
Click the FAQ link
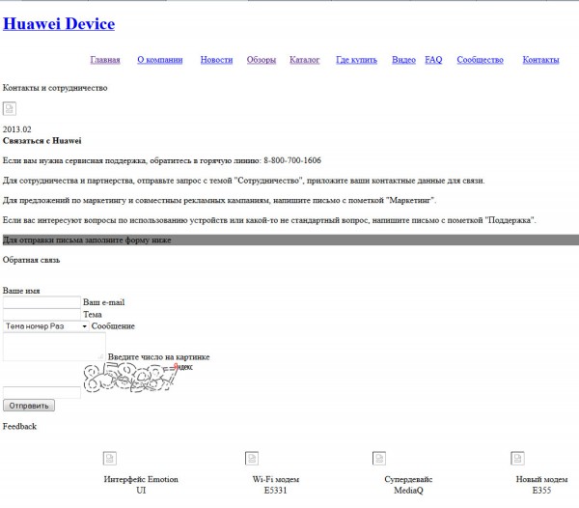click(x=433, y=60)
